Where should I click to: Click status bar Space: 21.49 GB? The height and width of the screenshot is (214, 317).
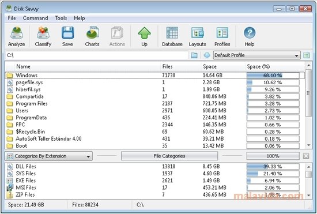click(26, 205)
